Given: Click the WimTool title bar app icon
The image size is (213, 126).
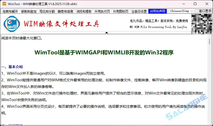Looking at the screenshot, I should point(4,4).
